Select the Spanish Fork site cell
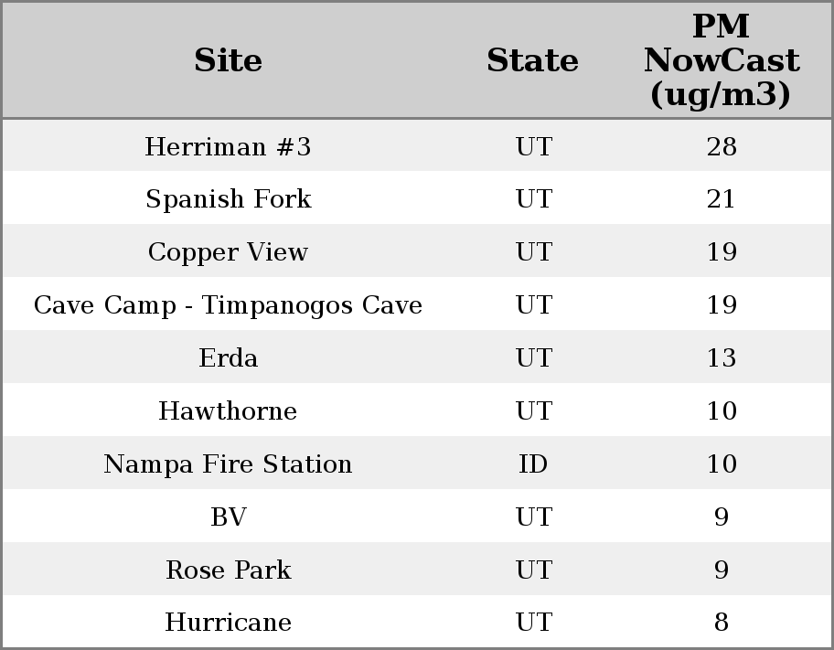This screenshot has height=650, width=834. (228, 199)
